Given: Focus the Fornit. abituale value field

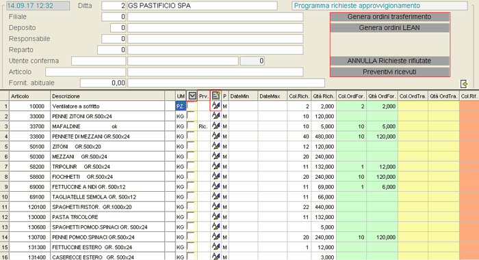Looking at the screenshot, I should coord(103,83).
